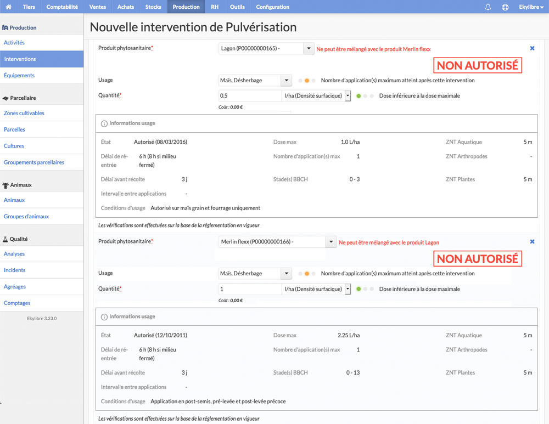Open Animaux link under Animaux section
Image resolution: width=549 pixels, height=424 pixels.
[x=14, y=200]
